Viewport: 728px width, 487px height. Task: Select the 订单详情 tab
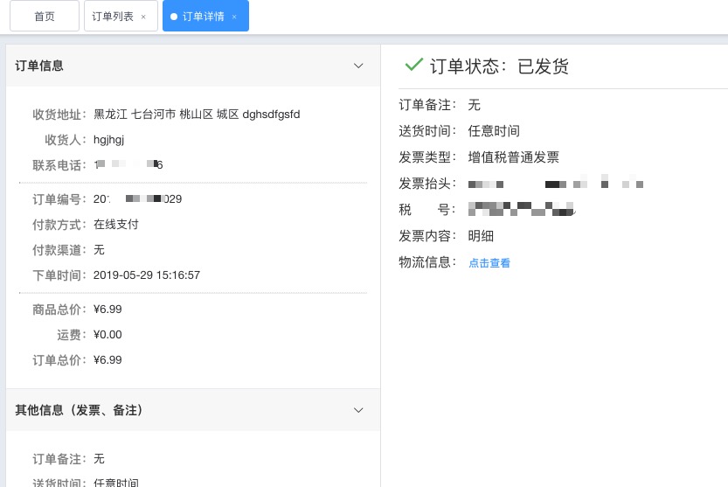coord(203,17)
